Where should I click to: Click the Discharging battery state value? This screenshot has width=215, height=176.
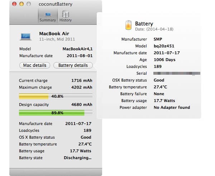pyautogui.click(x=77, y=158)
